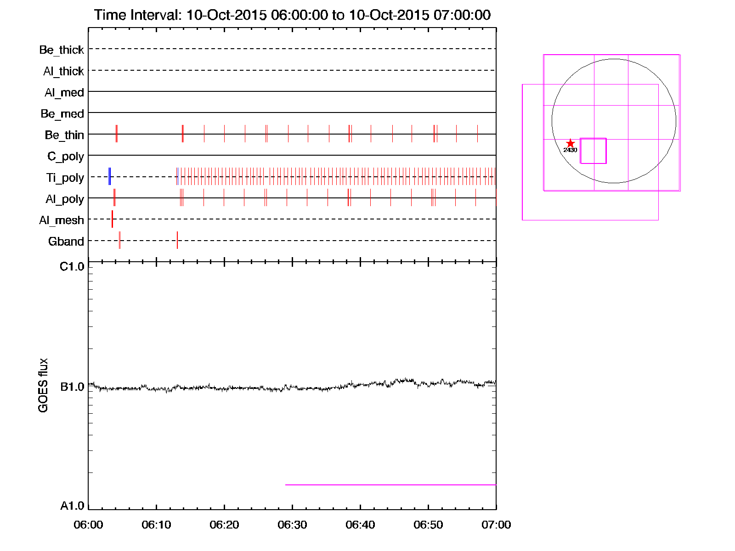The width and height of the screenshot is (735, 551).
Task: Click the Al_poly filter label
Action: click(65, 199)
